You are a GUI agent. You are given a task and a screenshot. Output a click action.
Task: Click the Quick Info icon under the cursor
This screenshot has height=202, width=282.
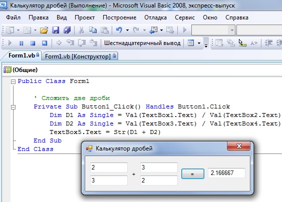click(242, 43)
